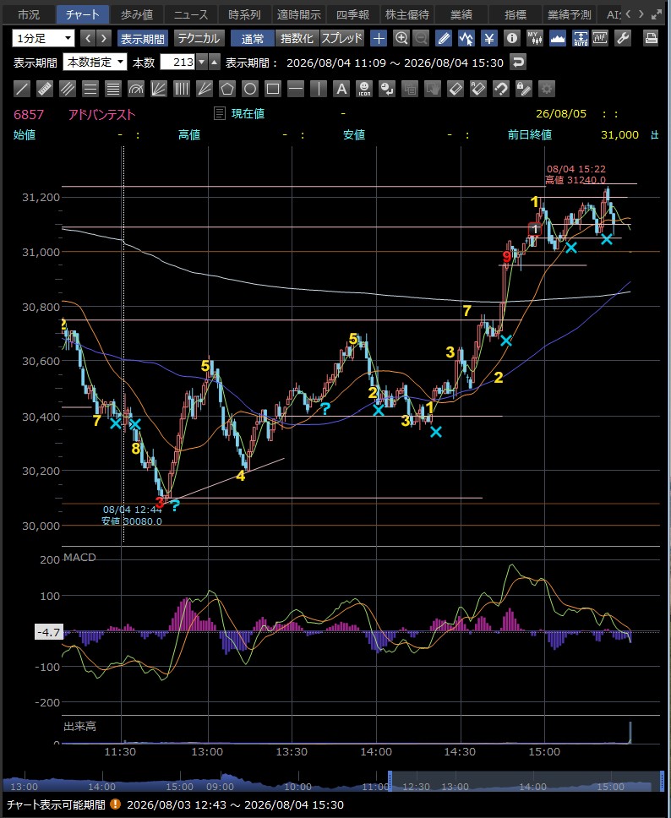Image resolution: width=671 pixels, height=818 pixels.
Task: Open the 市況 tab
Action: [x=29, y=14]
